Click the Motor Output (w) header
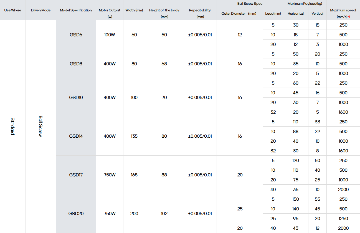 click(x=110, y=13)
